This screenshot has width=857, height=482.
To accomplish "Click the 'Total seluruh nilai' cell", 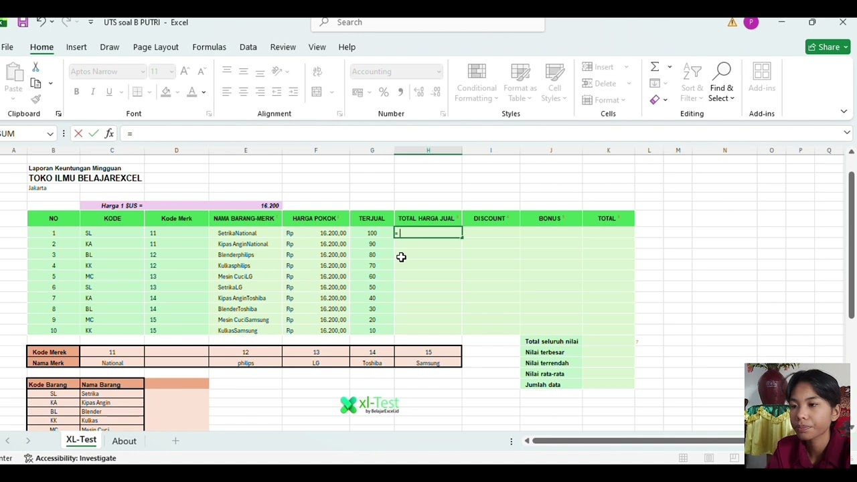I will (551, 341).
